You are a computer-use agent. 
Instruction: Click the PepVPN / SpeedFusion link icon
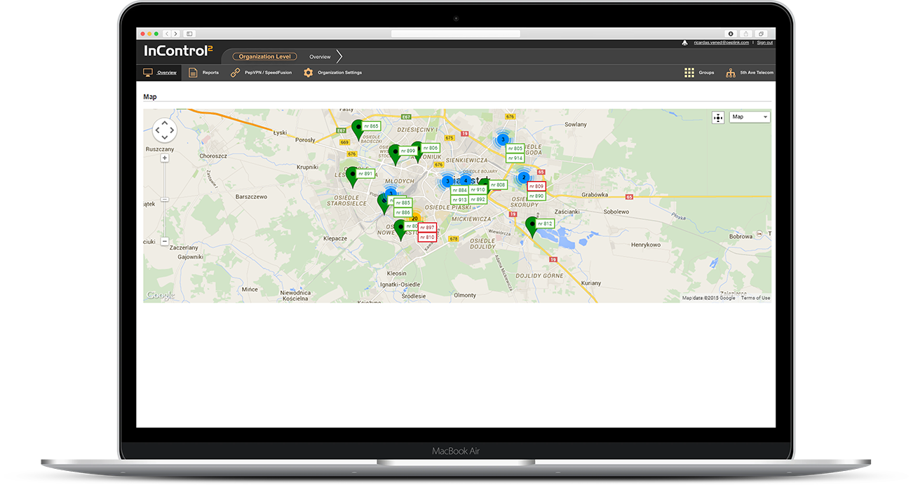(235, 72)
